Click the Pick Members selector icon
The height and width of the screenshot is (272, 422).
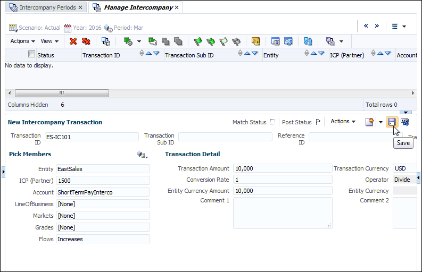143,155
